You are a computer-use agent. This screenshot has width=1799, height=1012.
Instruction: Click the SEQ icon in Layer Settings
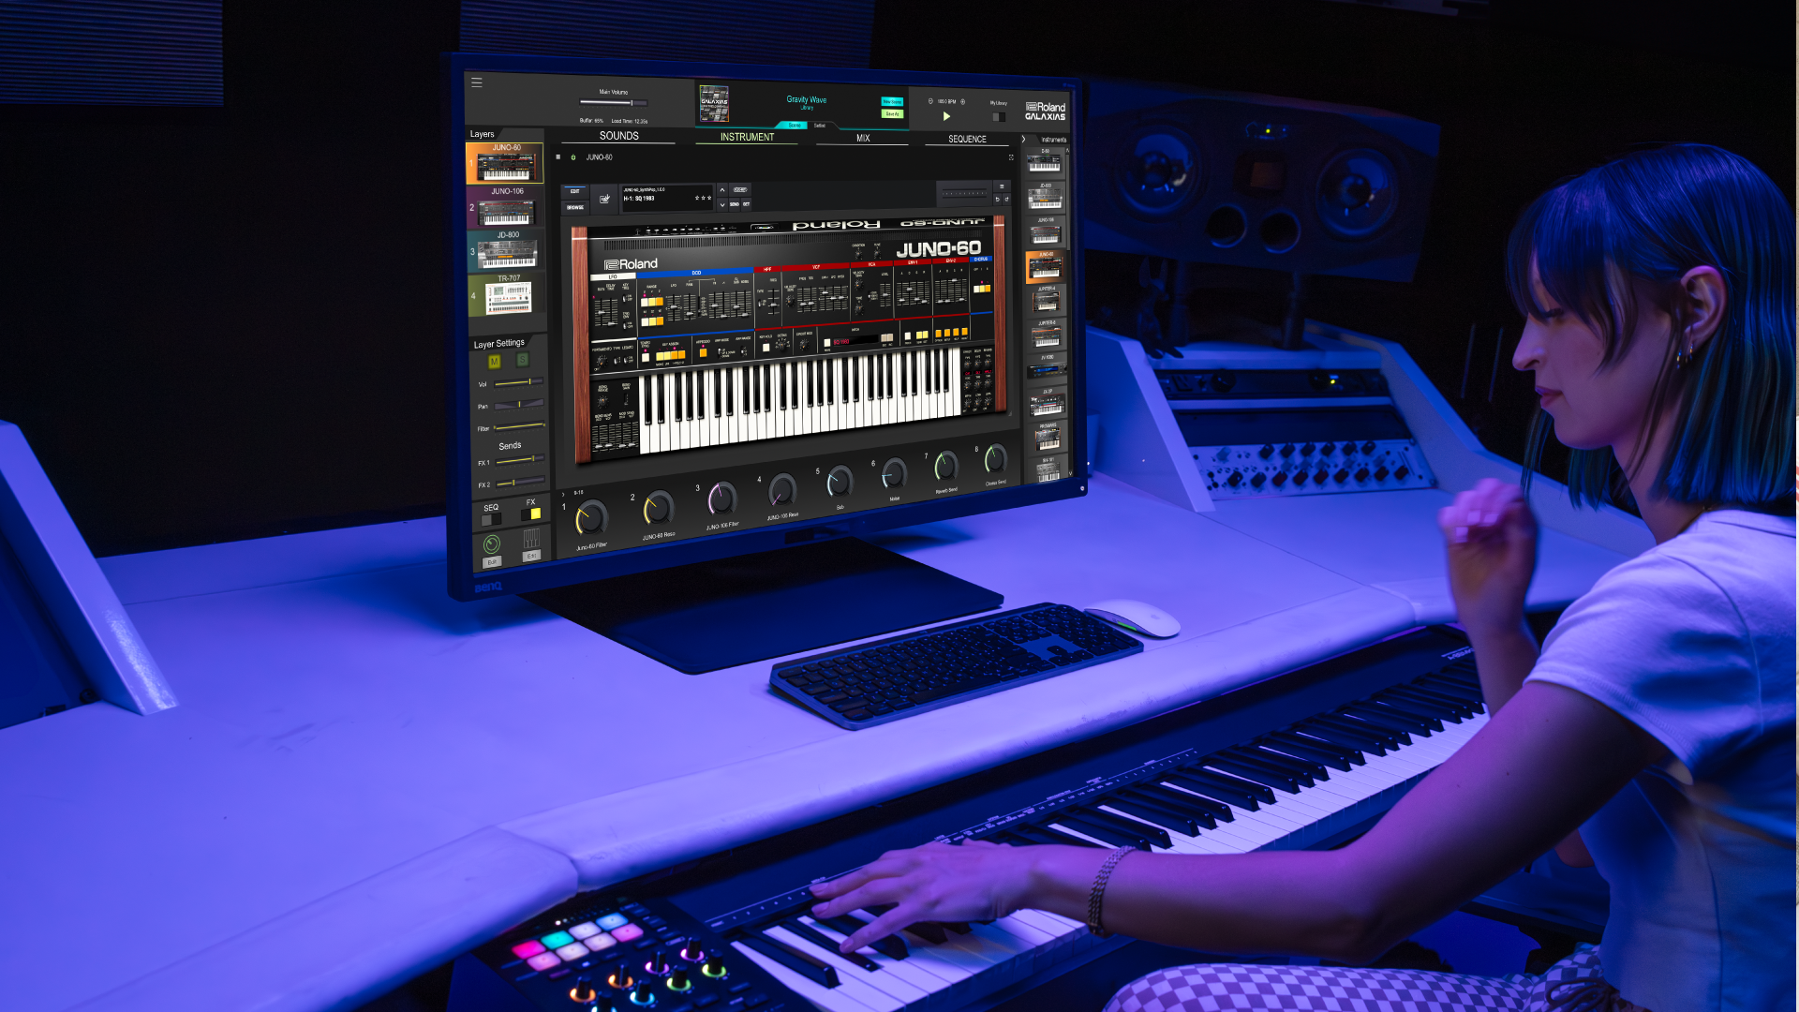pyautogui.click(x=491, y=515)
